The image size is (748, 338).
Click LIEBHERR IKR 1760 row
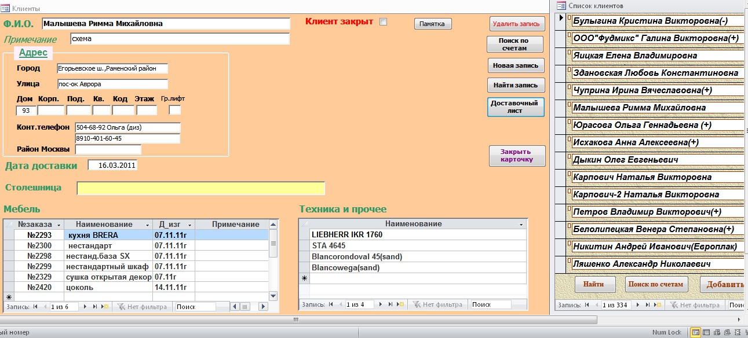(x=418, y=235)
